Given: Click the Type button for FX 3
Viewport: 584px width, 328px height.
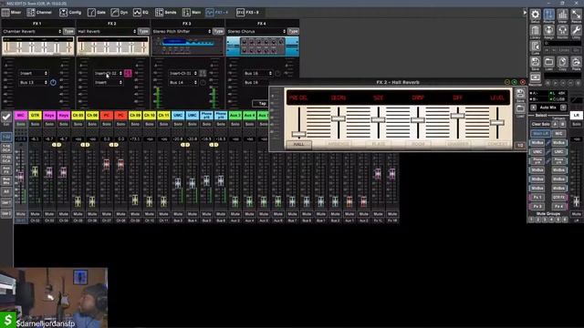Looking at the screenshot, I should tap(218, 32).
